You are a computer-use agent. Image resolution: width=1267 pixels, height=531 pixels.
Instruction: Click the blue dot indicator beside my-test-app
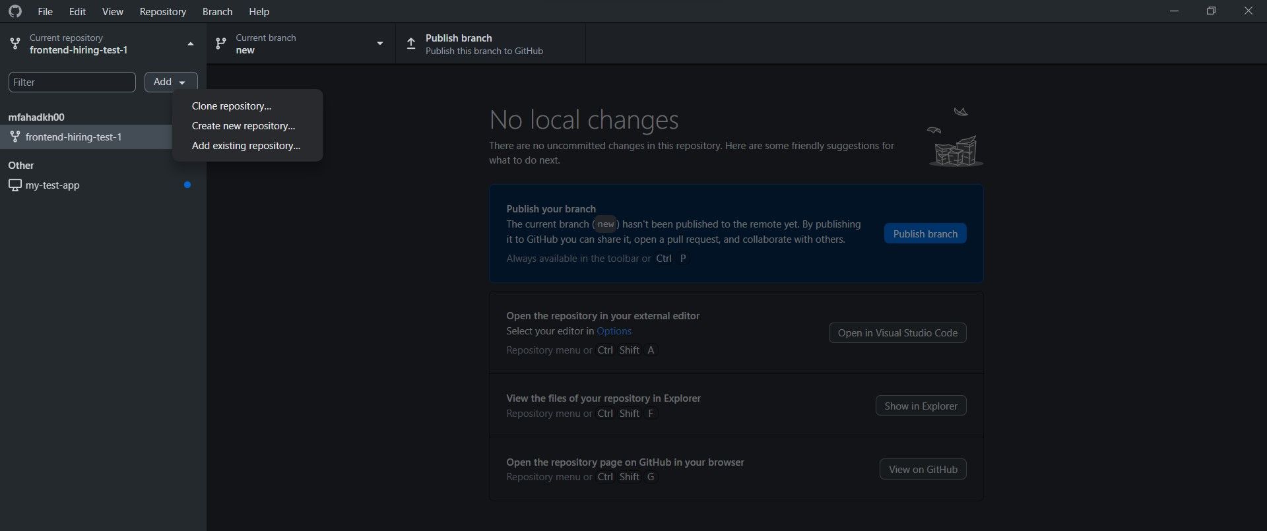click(187, 185)
